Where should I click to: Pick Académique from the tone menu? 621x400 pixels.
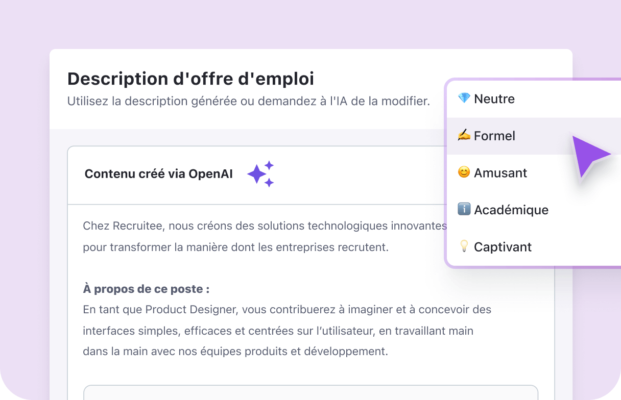point(511,209)
